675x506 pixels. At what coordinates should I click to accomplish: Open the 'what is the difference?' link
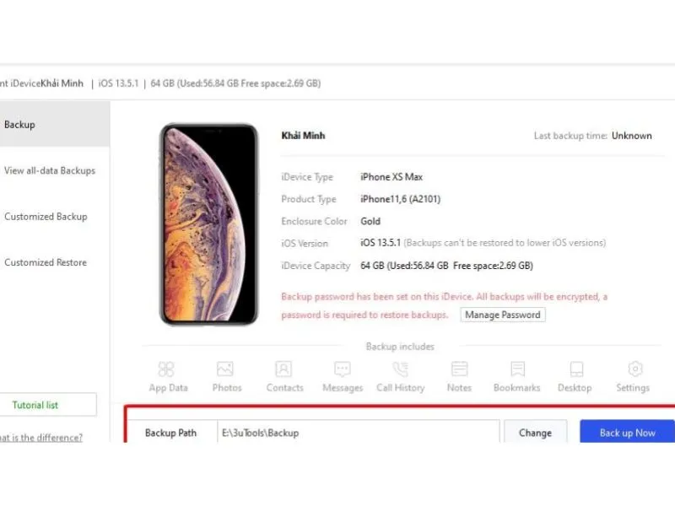(40, 438)
